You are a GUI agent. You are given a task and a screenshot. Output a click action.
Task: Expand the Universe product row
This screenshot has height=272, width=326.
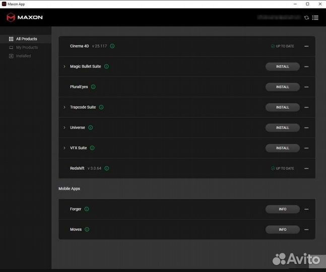tap(64, 127)
